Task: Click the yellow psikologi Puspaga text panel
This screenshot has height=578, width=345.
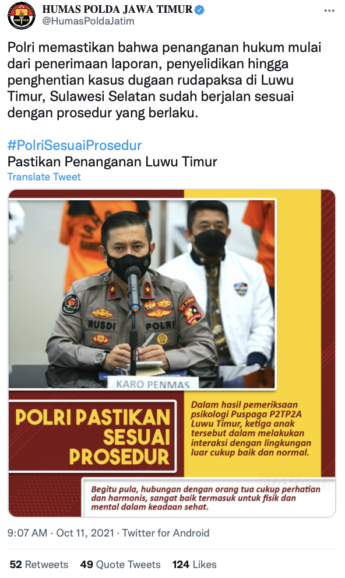Action: pos(251,429)
